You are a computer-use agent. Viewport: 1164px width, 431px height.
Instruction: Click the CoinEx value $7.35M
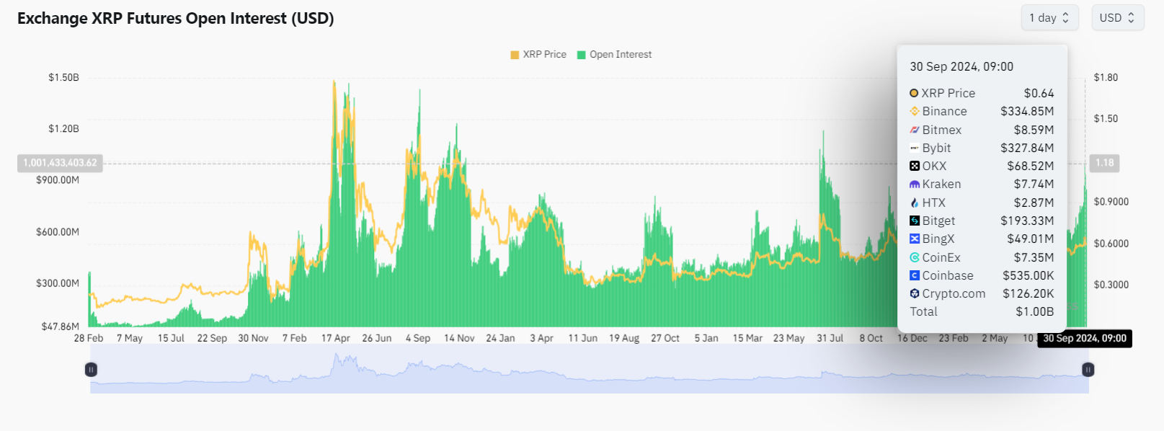1034,257
